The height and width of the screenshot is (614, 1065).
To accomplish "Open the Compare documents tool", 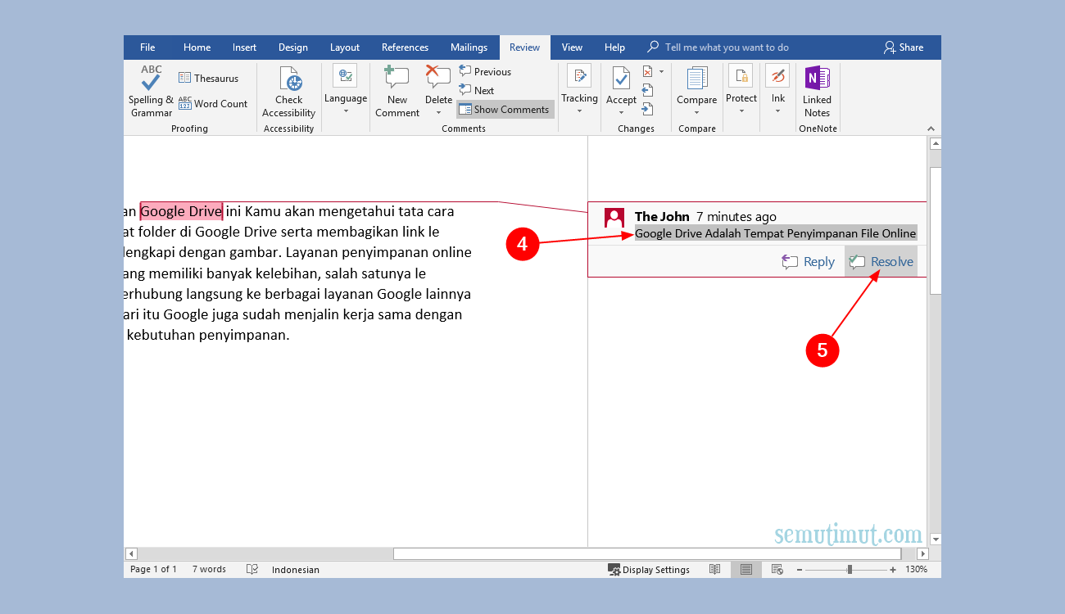I will [x=697, y=84].
